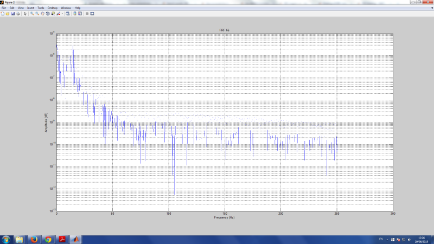Activate the Zoom Out magnifier tool
Viewport: 434px width, 244px height.
(37, 14)
